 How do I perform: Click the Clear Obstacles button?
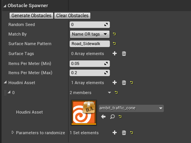pos(72,16)
